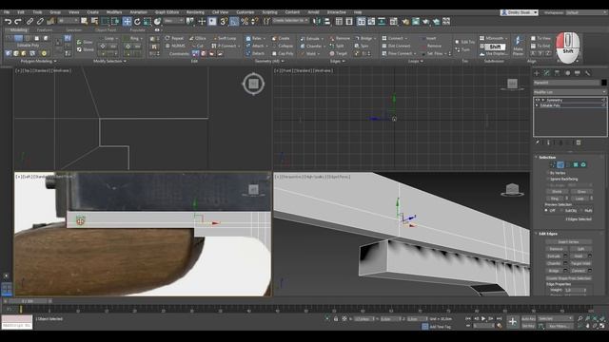
Task: Open the Hierarchy tab in command panel
Action: coord(557,73)
